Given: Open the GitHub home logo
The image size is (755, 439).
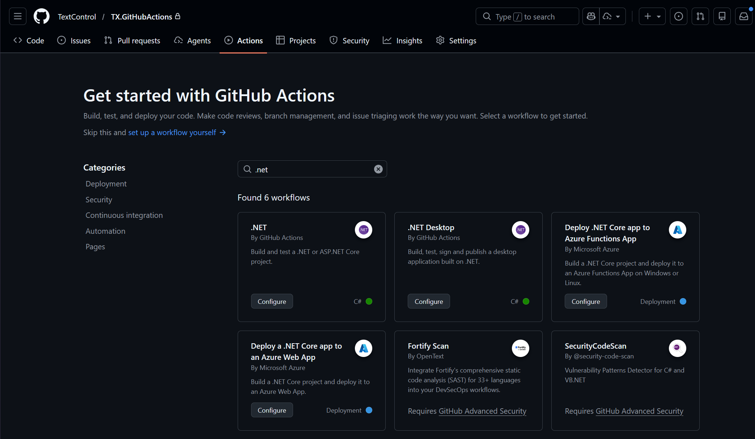Looking at the screenshot, I should click(x=41, y=16).
